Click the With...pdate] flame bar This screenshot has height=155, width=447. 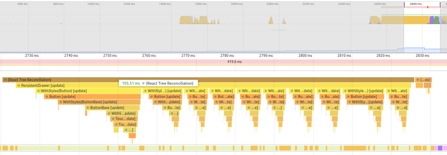point(167,102)
